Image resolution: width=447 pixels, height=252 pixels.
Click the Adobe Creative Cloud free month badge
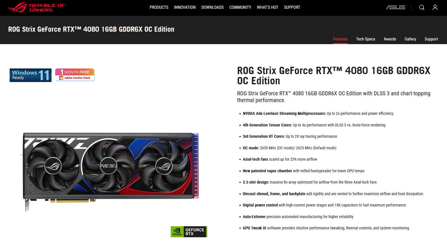pos(75,75)
